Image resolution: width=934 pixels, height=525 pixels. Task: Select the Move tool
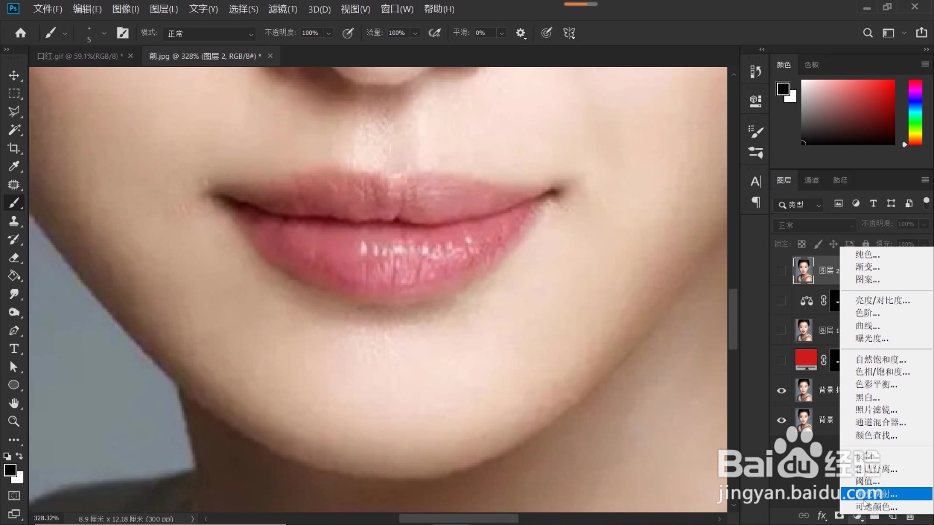[x=14, y=75]
